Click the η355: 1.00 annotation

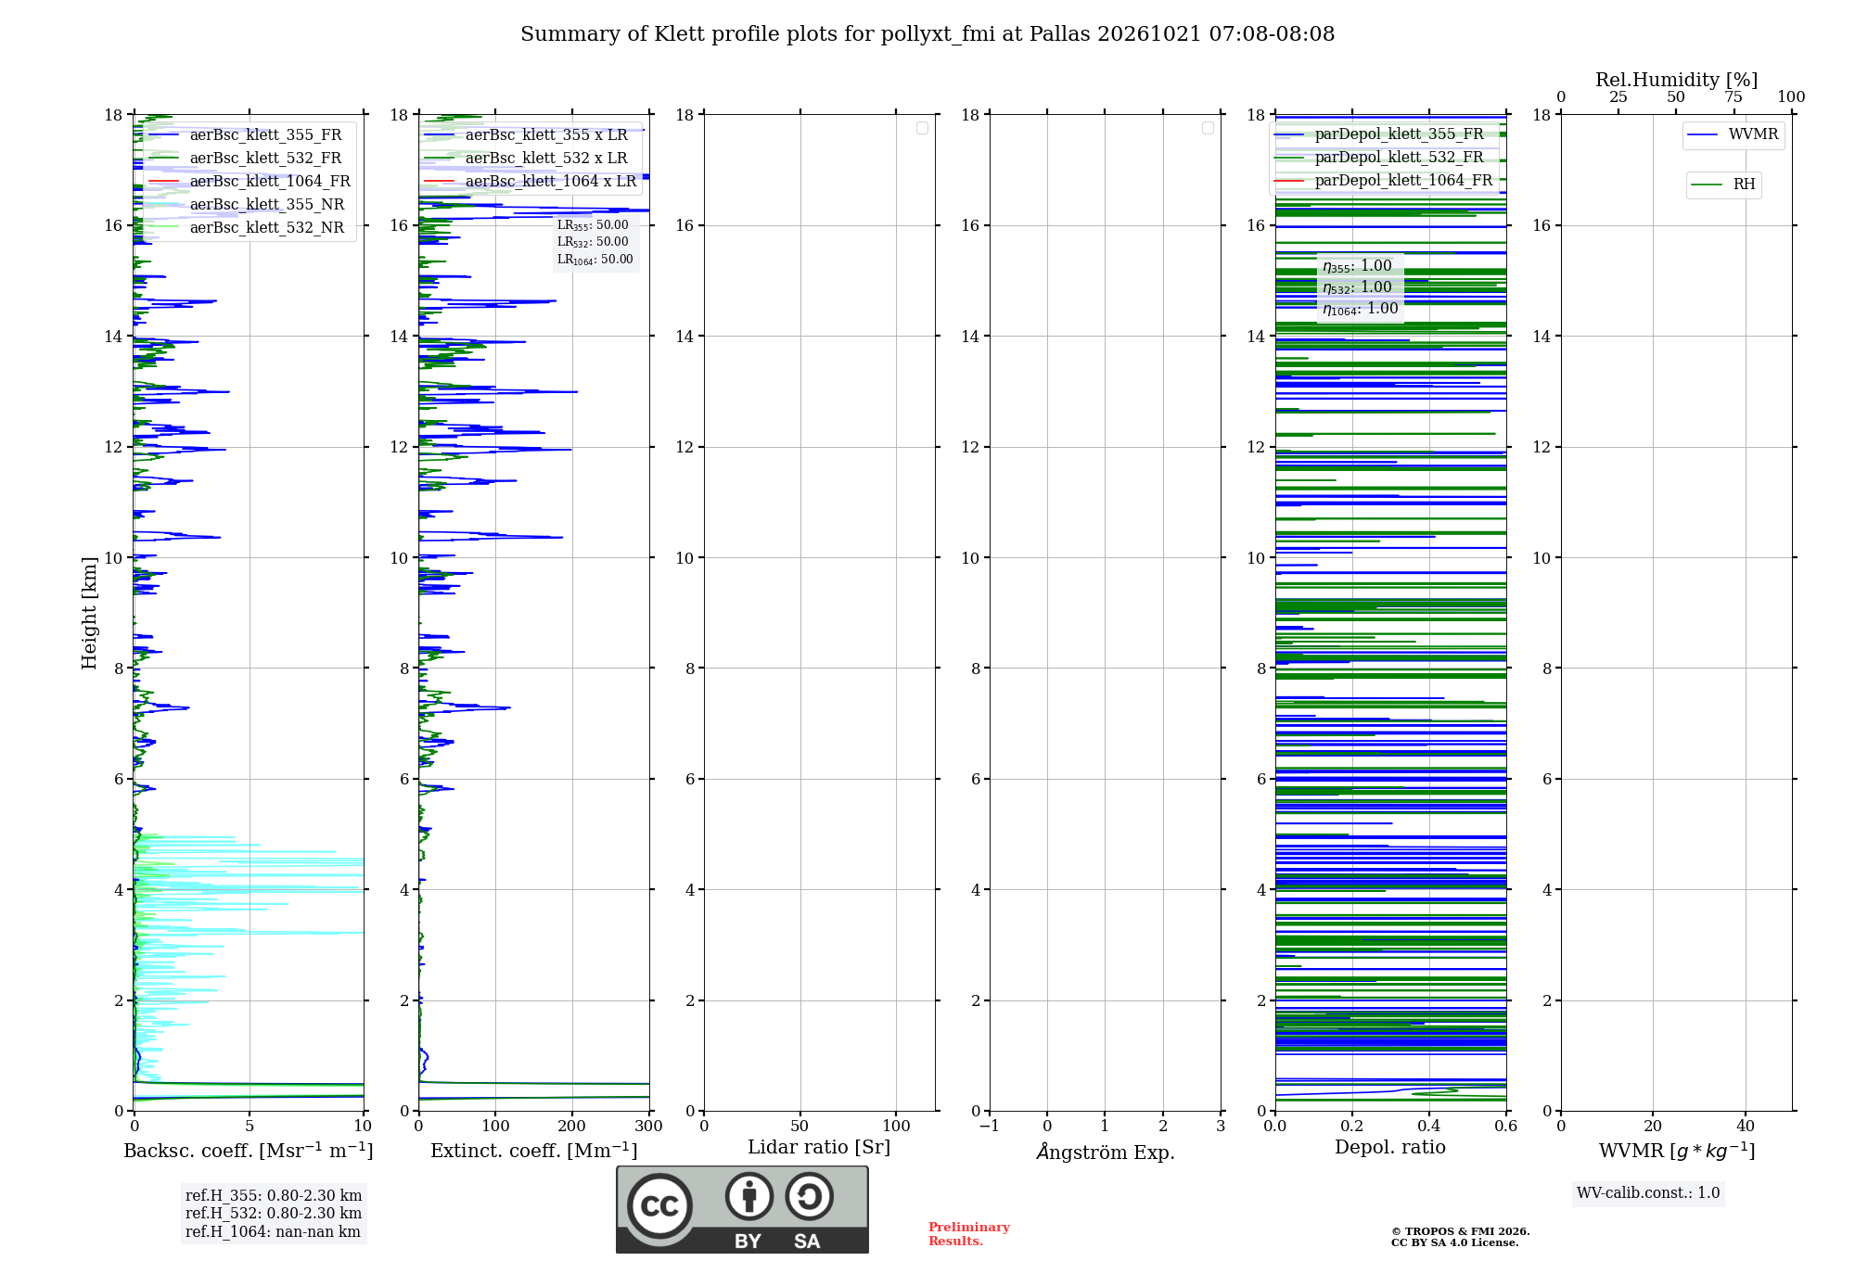[1357, 266]
